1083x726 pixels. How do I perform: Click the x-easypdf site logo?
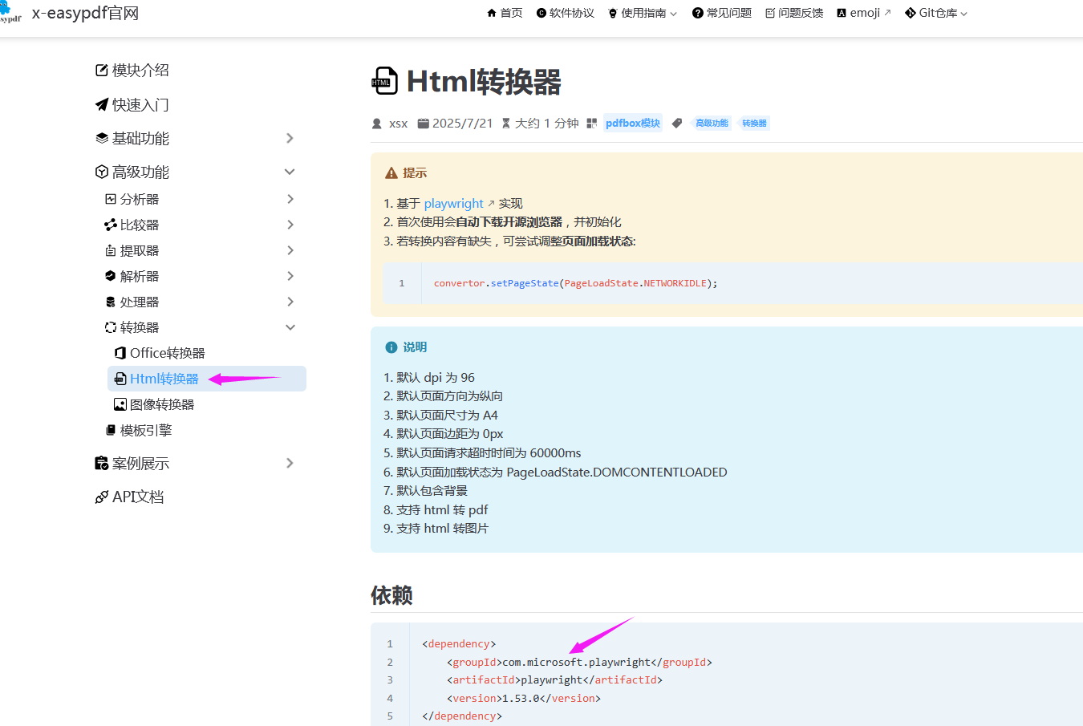pos(10,13)
